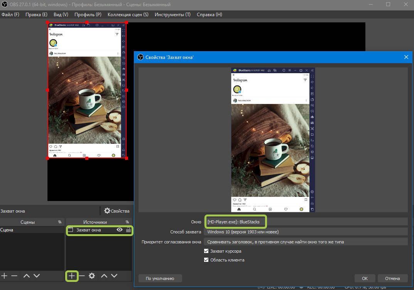Open the Окно window selection dropdown

coord(306,221)
